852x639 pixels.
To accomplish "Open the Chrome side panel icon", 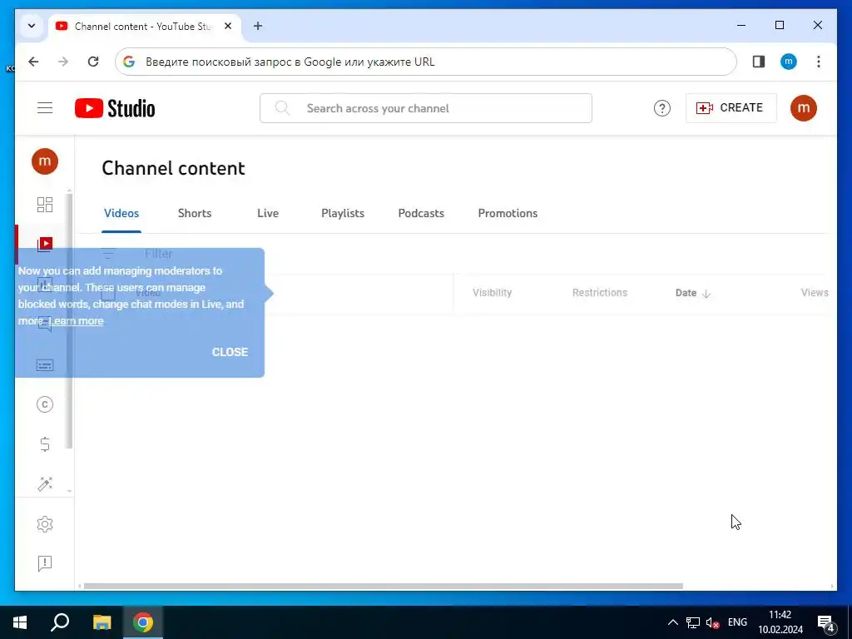I will 759,62.
